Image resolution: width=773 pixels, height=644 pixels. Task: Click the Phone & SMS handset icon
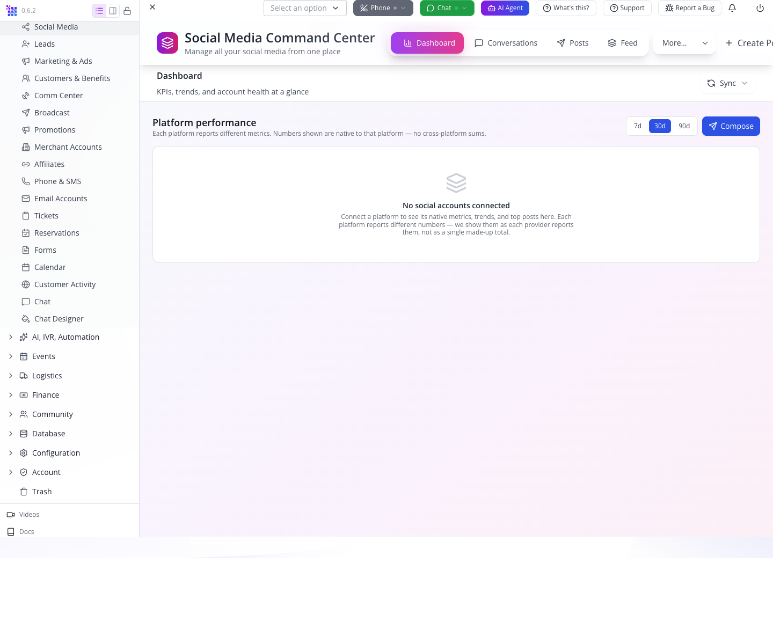click(x=26, y=181)
